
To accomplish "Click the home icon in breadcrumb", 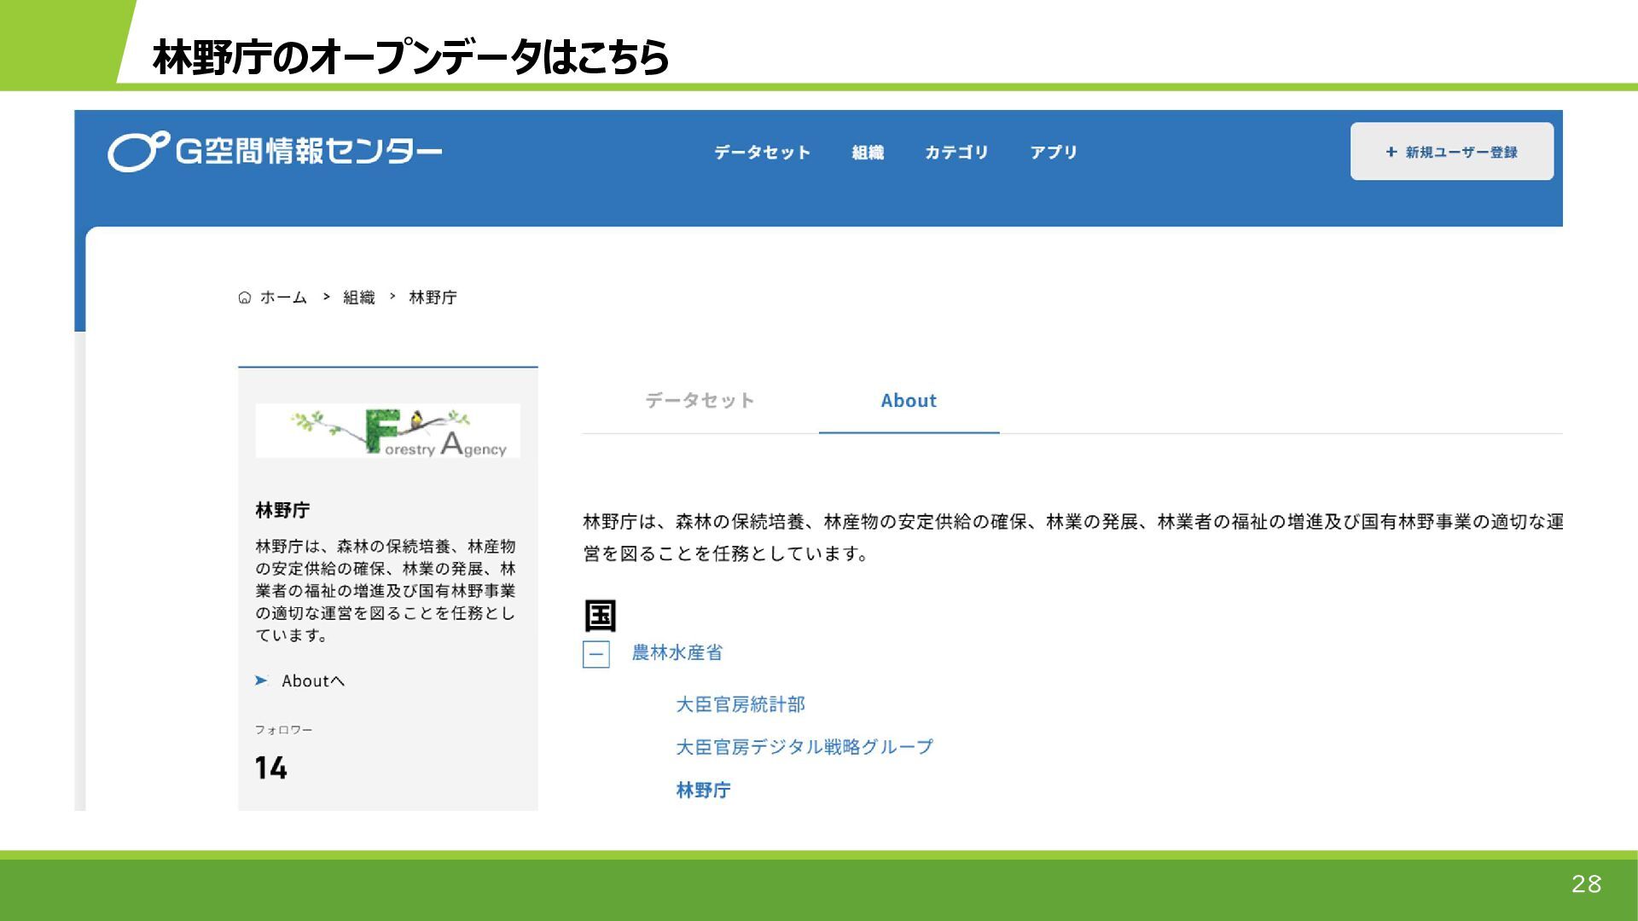I will (x=245, y=298).
